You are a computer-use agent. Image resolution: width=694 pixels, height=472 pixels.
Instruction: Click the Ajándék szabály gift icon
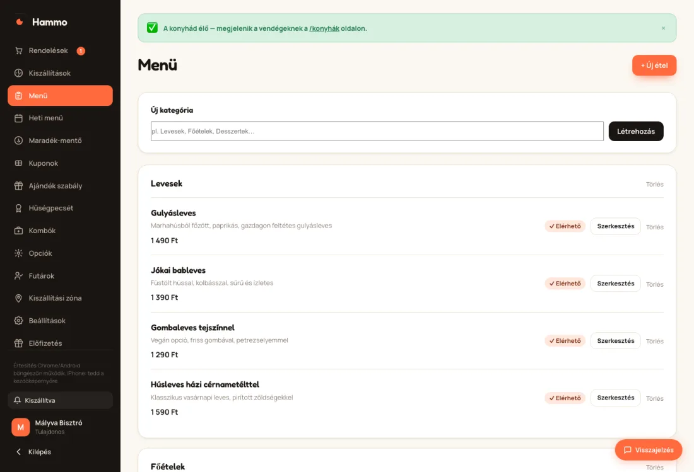(x=18, y=186)
